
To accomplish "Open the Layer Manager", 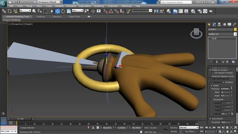I will tap(168, 11).
